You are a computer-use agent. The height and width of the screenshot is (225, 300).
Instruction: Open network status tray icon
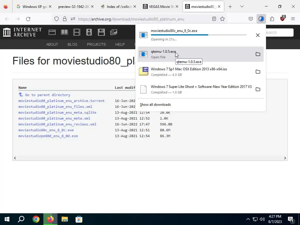click(x=255, y=219)
